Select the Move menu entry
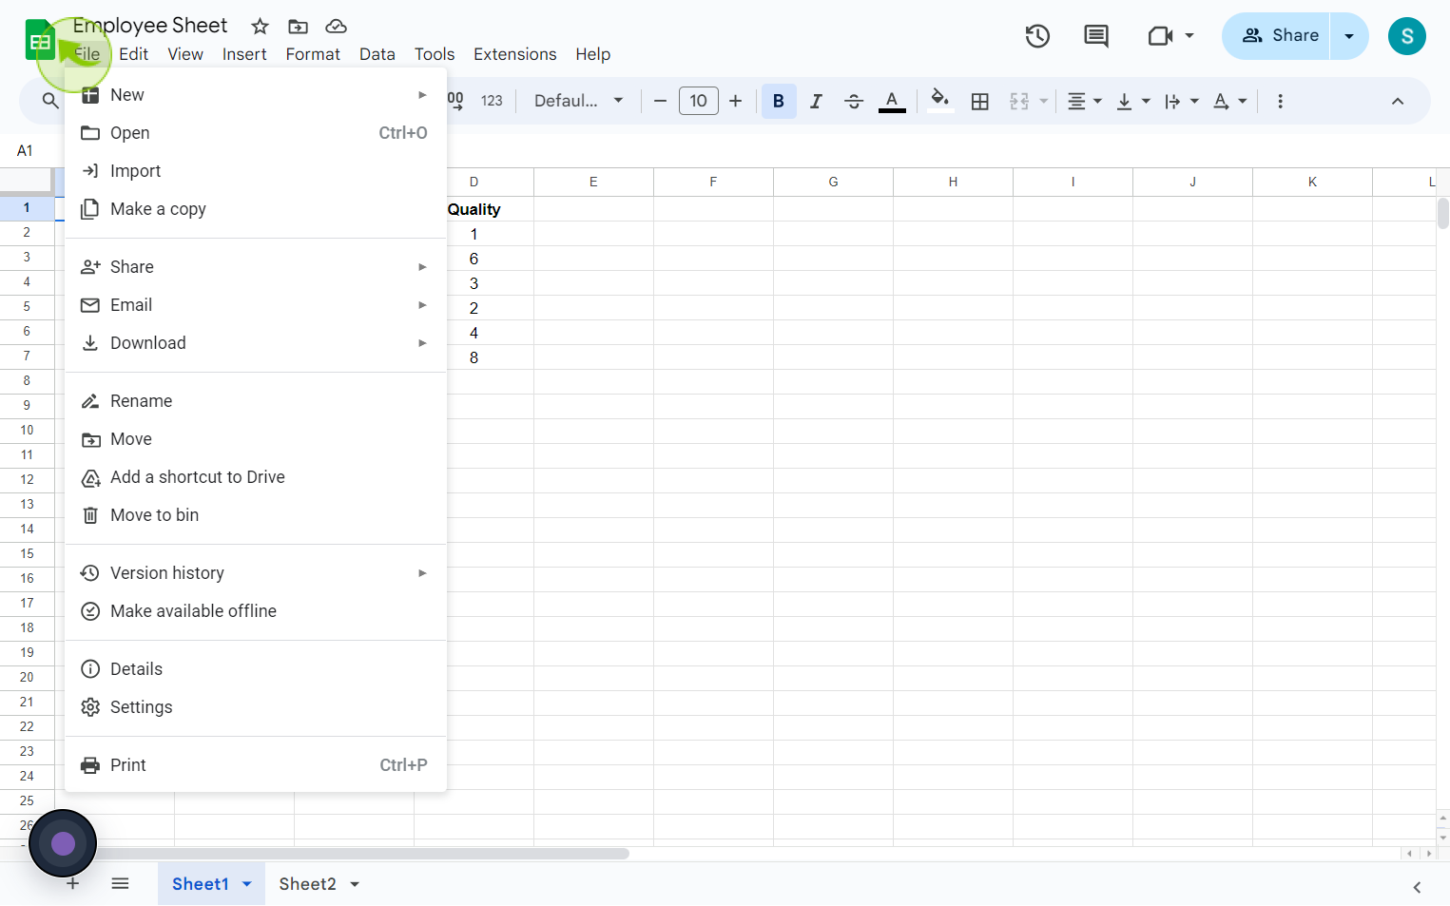 tap(256, 439)
